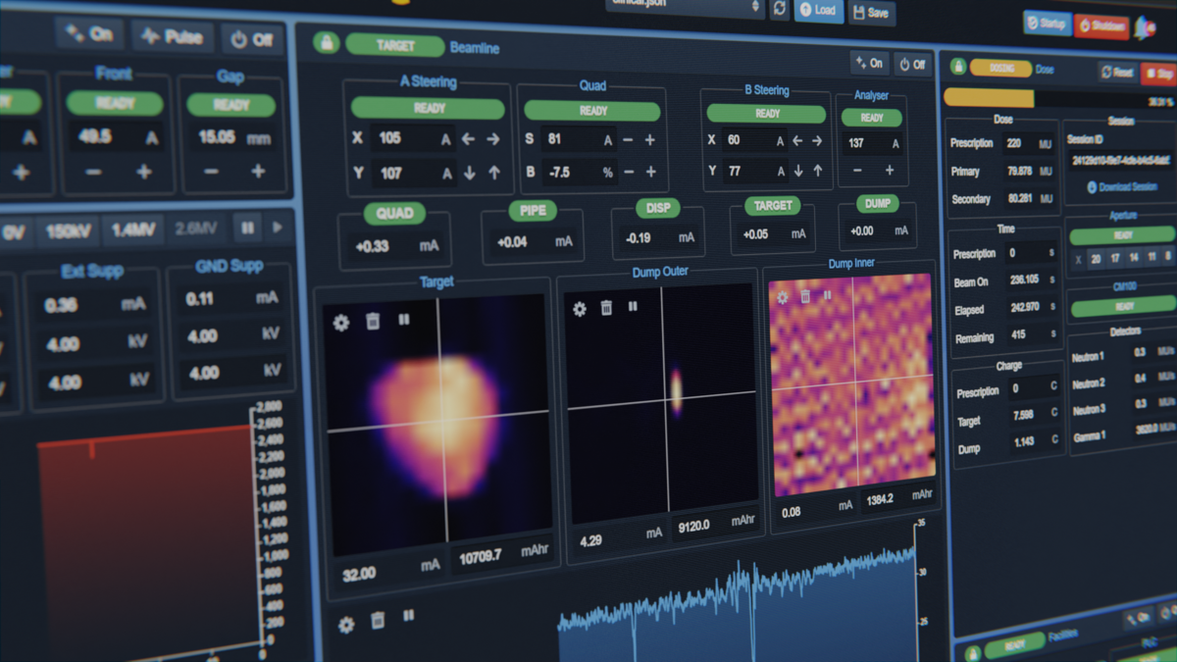Nudge B Steering X right arrow

coord(816,141)
